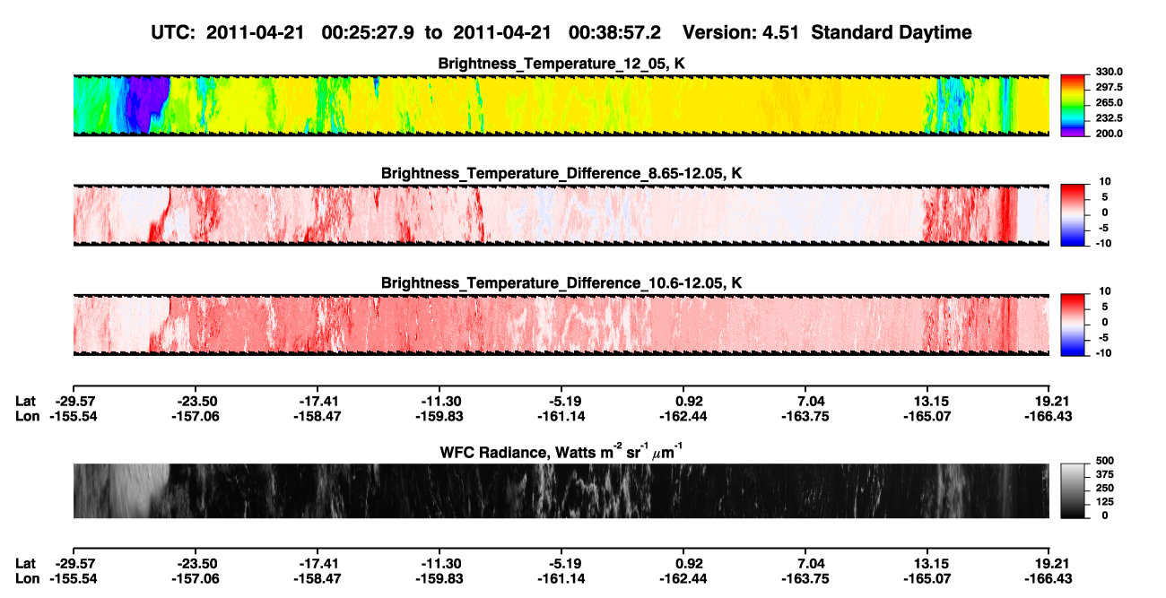Click longitude '-163.75' on axis below the WFC Radiance image
The image size is (1166, 598).
coord(805,579)
